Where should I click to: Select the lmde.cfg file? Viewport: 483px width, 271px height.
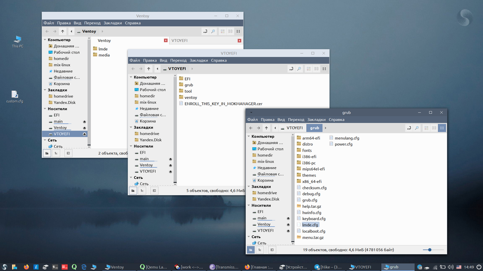point(310,225)
